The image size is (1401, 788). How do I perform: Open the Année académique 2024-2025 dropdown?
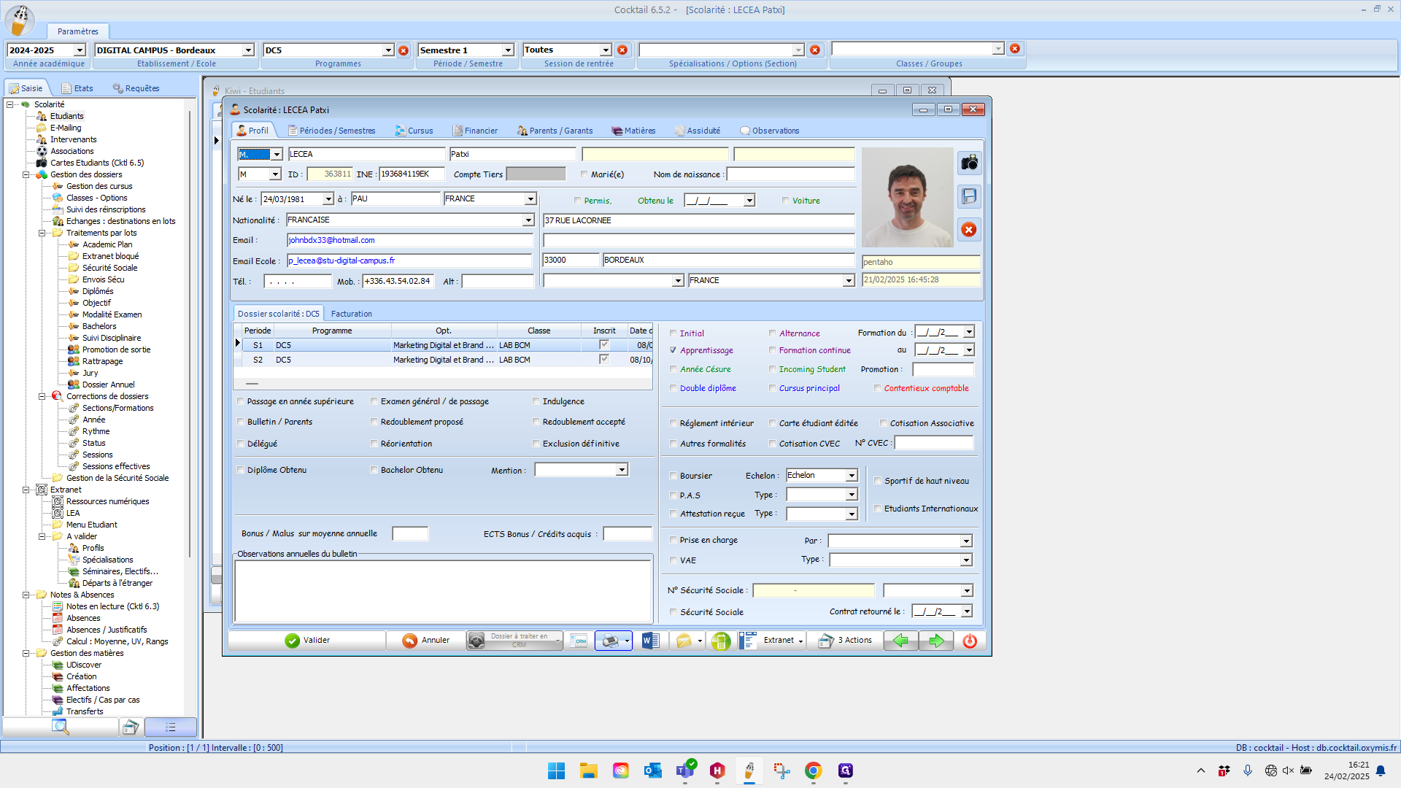pos(80,50)
